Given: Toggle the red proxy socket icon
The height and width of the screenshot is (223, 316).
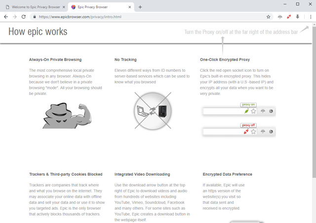Looking at the screenshot, I should (289, 17).
